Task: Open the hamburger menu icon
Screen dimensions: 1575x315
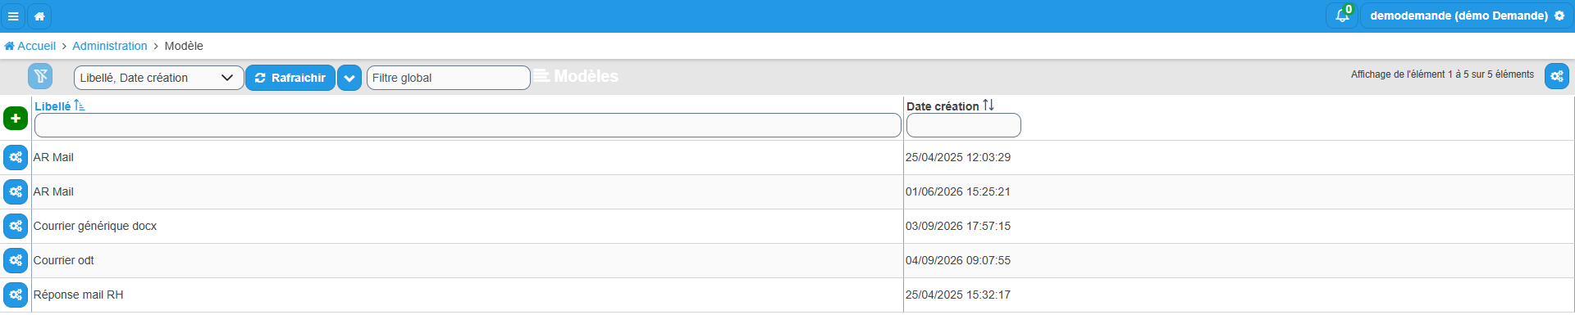Action: [13, 16]
